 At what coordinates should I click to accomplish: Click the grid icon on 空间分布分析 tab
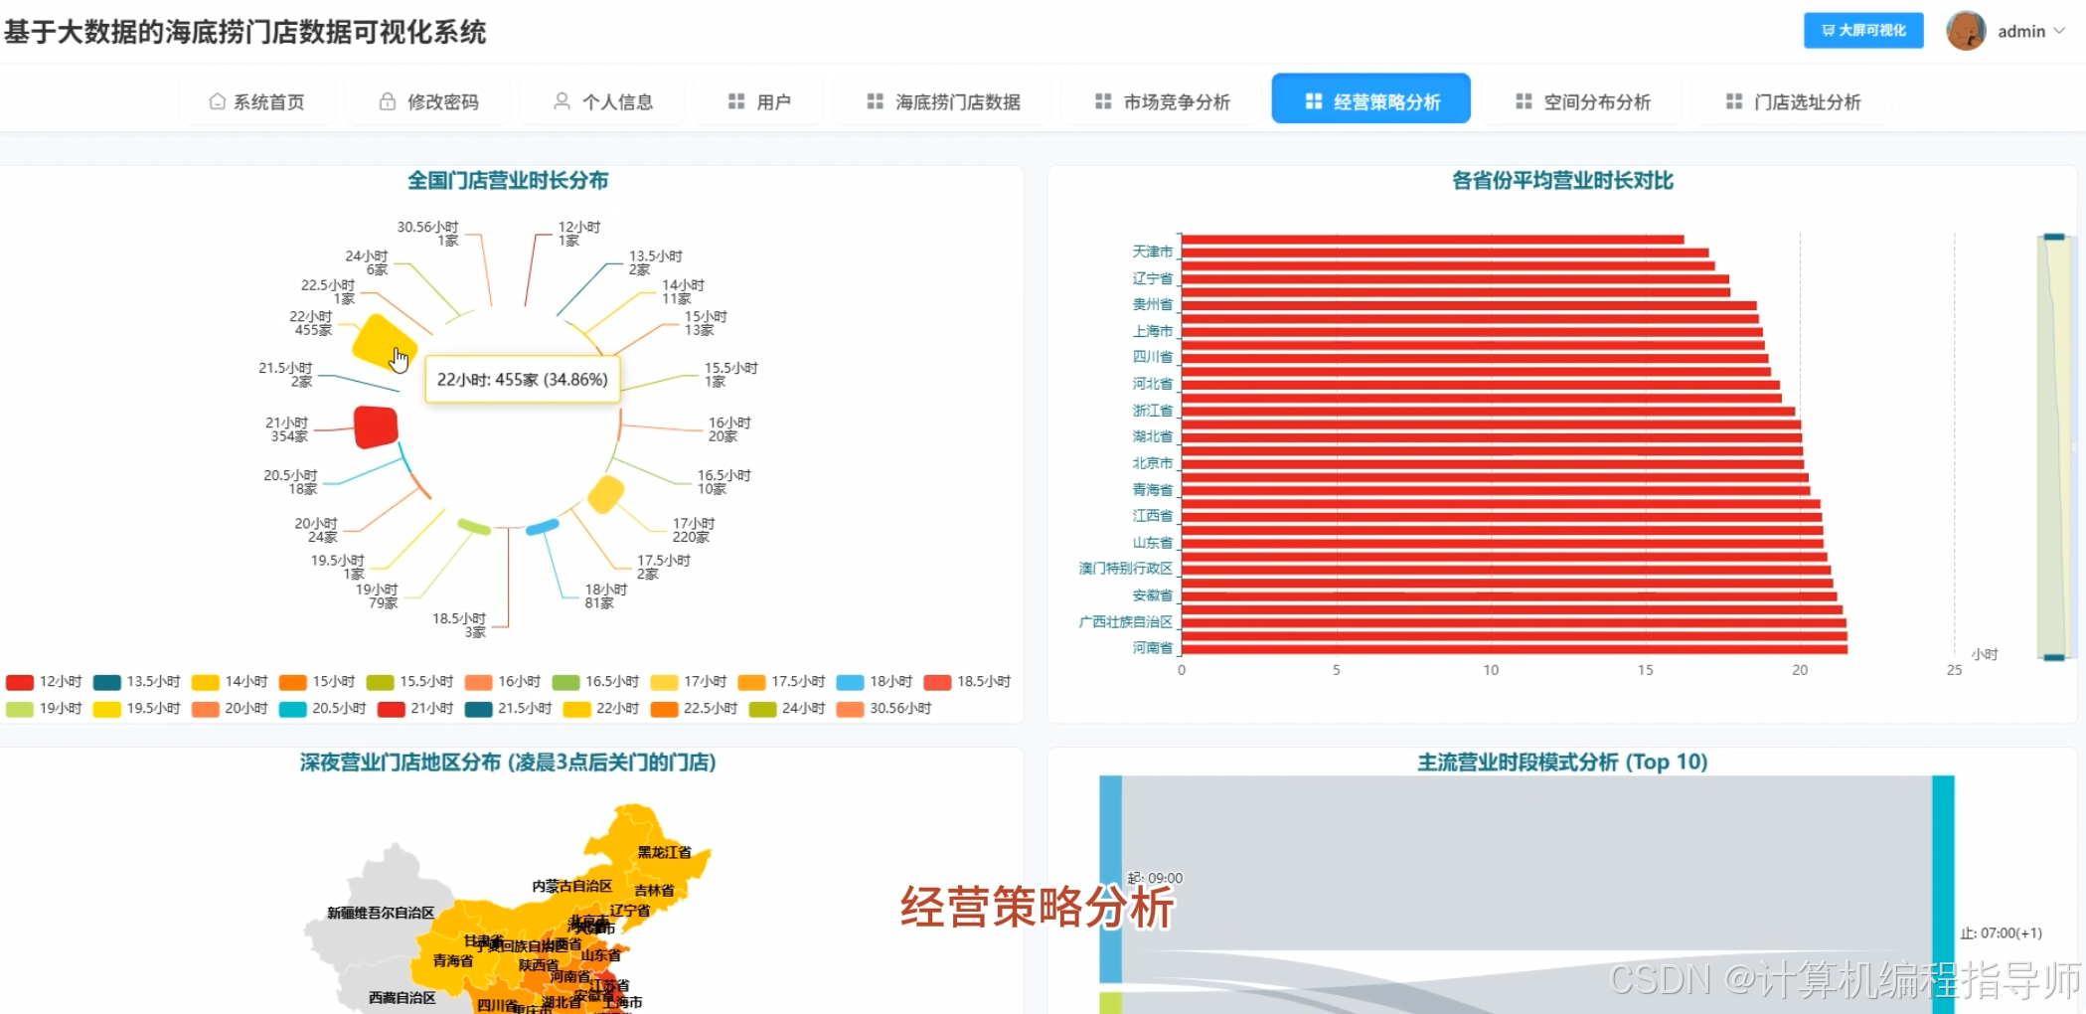click(x=1522, y=100)
